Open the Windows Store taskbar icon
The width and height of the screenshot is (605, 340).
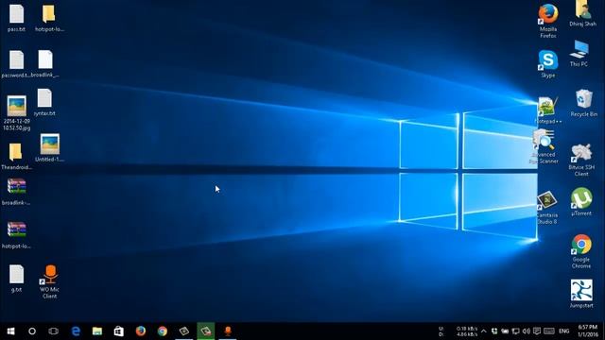119,331
